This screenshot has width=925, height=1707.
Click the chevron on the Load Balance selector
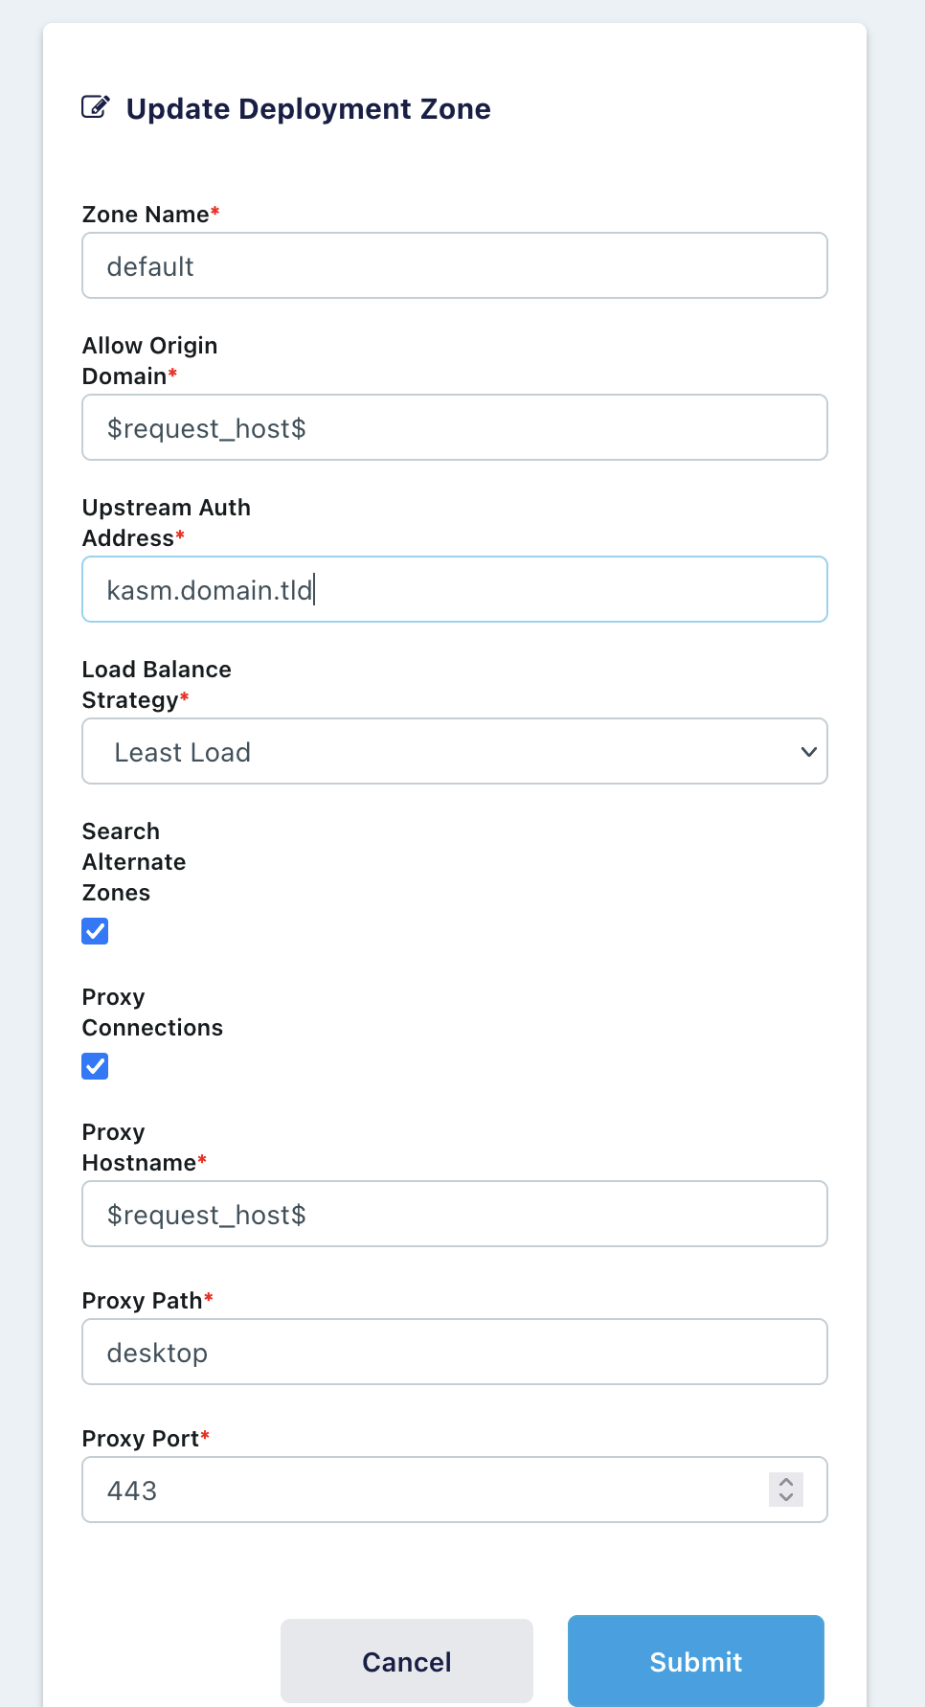(807, 751)
